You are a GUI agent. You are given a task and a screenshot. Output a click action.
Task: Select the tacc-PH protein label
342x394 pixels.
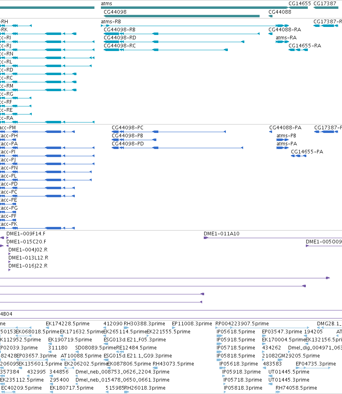tap(9, 136)
